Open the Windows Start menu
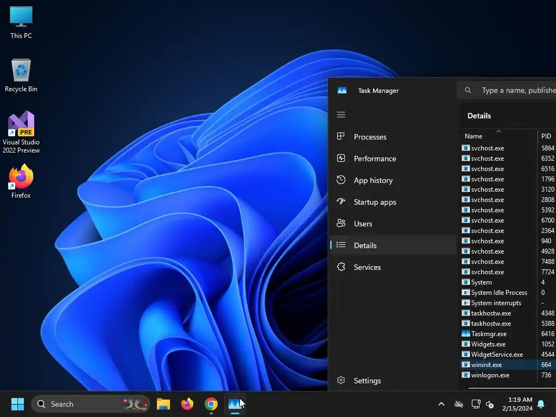Screen dimensions: 556x417 [17, 404]
